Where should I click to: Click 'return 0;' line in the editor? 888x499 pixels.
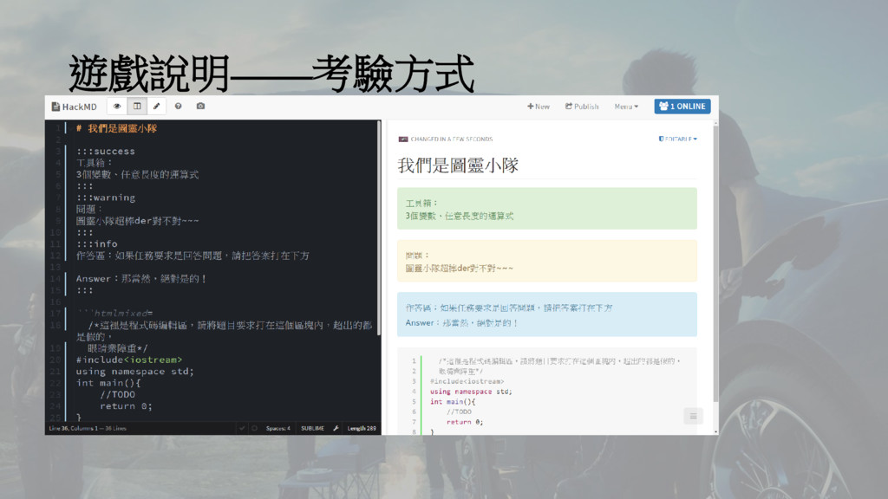[x=127, y=406]
